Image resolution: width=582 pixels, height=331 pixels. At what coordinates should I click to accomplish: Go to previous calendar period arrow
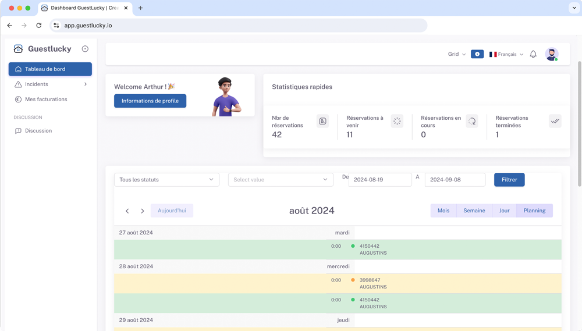pyautogui.click(x=127, y=211)
